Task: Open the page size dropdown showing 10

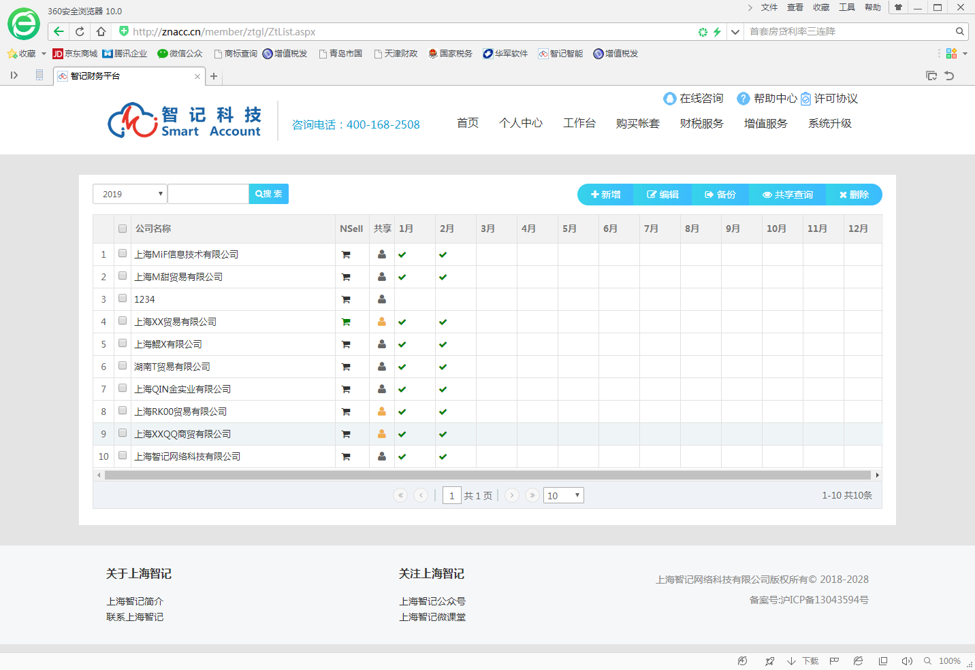Action: (563, 495)
